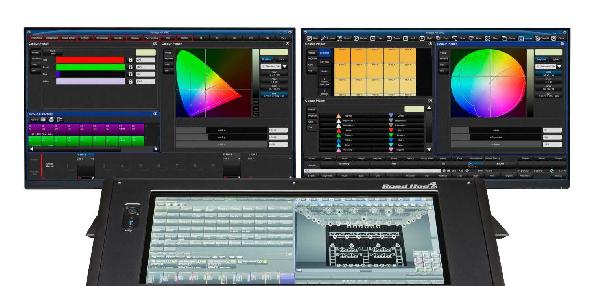Click the Focus window icon
Screen dimensions: 590x286
tap(504, 38)
